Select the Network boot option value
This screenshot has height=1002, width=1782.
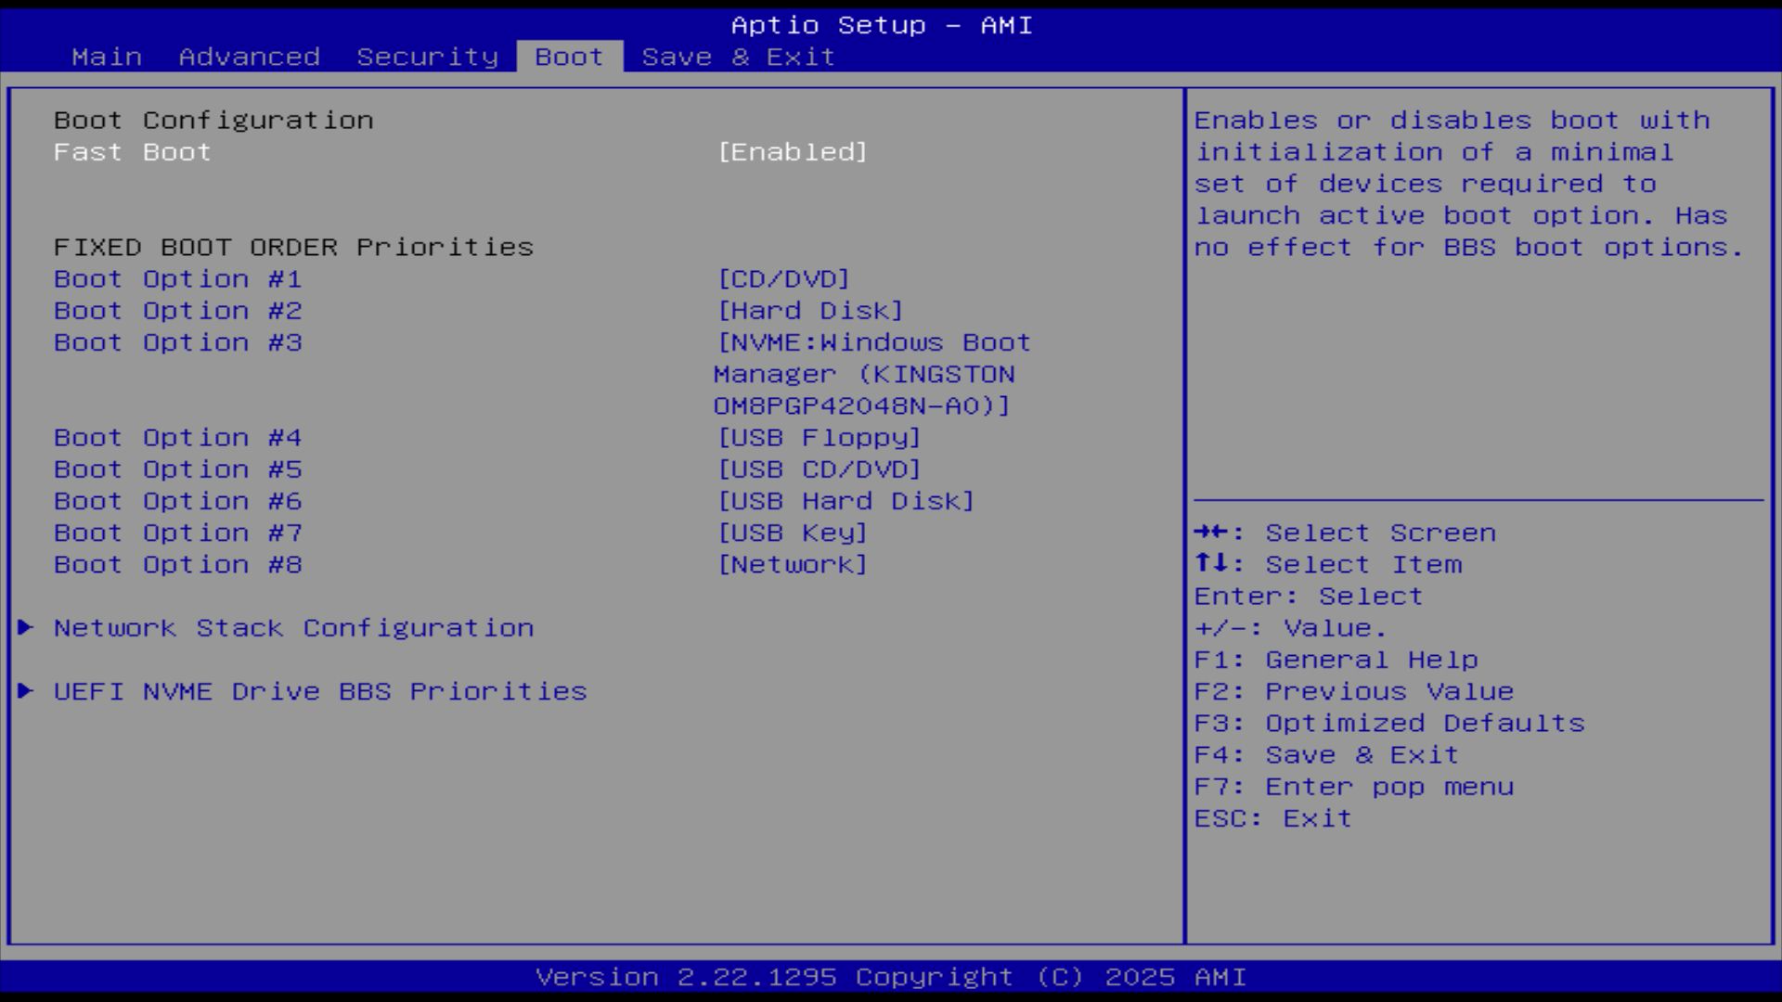point(792,565)
